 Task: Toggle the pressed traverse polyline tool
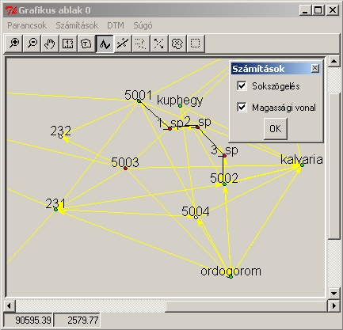point(105,44)
